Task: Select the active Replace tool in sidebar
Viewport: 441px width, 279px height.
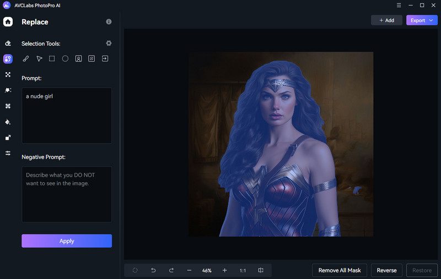Action: click(8, 59)
